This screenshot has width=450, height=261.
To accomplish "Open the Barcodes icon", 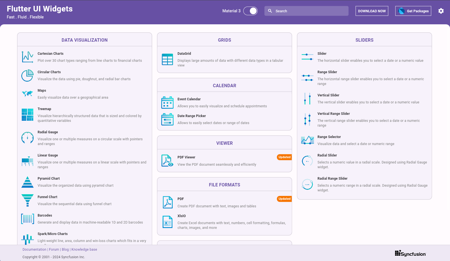I will (x=27, y=219).
